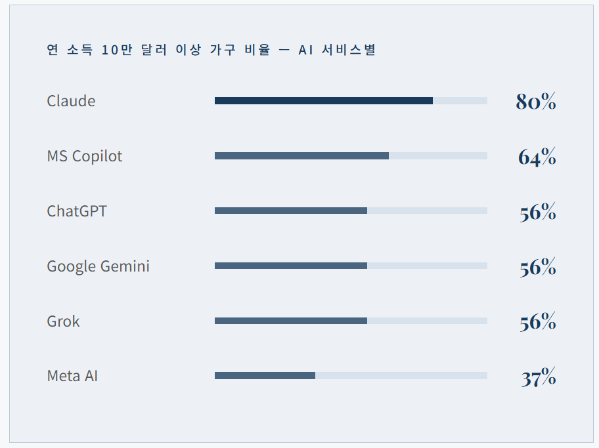Click the unfilled light track of Meta AI bar
Screen dimensions: 599x448
tap(401, 376)
